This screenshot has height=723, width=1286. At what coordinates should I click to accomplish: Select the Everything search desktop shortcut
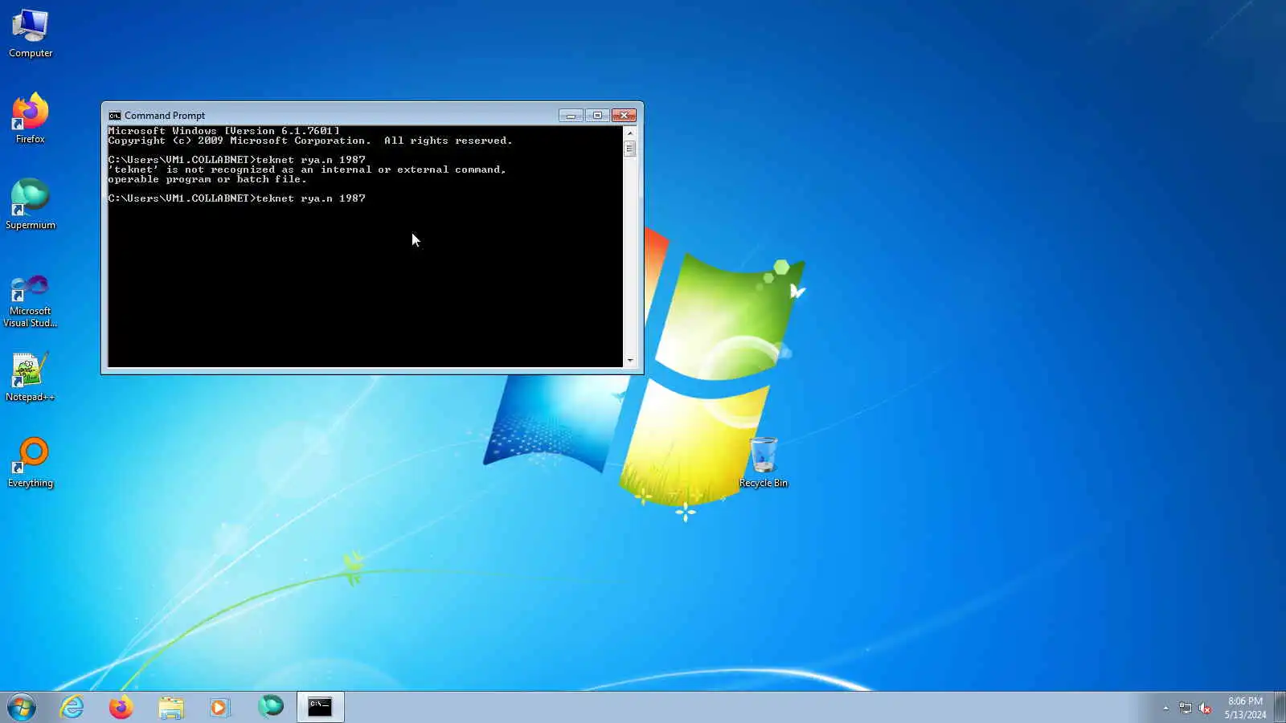pos(31,463)
